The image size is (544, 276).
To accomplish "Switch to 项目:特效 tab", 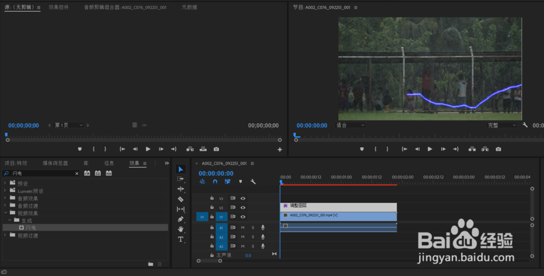I will [16, 163].
